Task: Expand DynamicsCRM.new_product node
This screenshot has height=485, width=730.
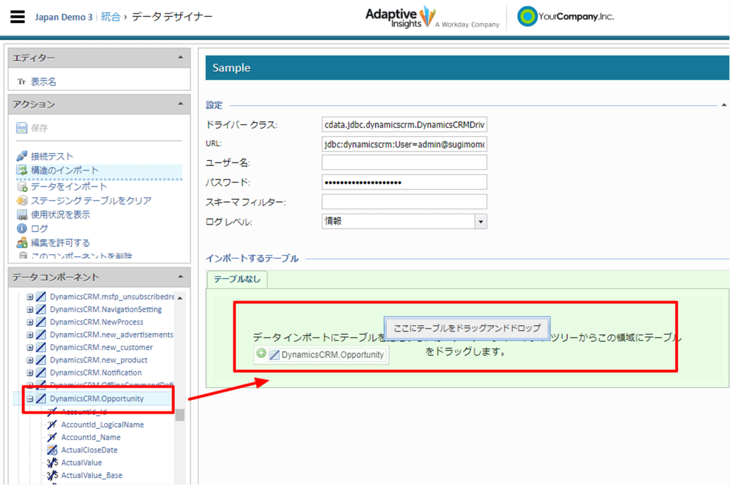Action: (30, 360)
